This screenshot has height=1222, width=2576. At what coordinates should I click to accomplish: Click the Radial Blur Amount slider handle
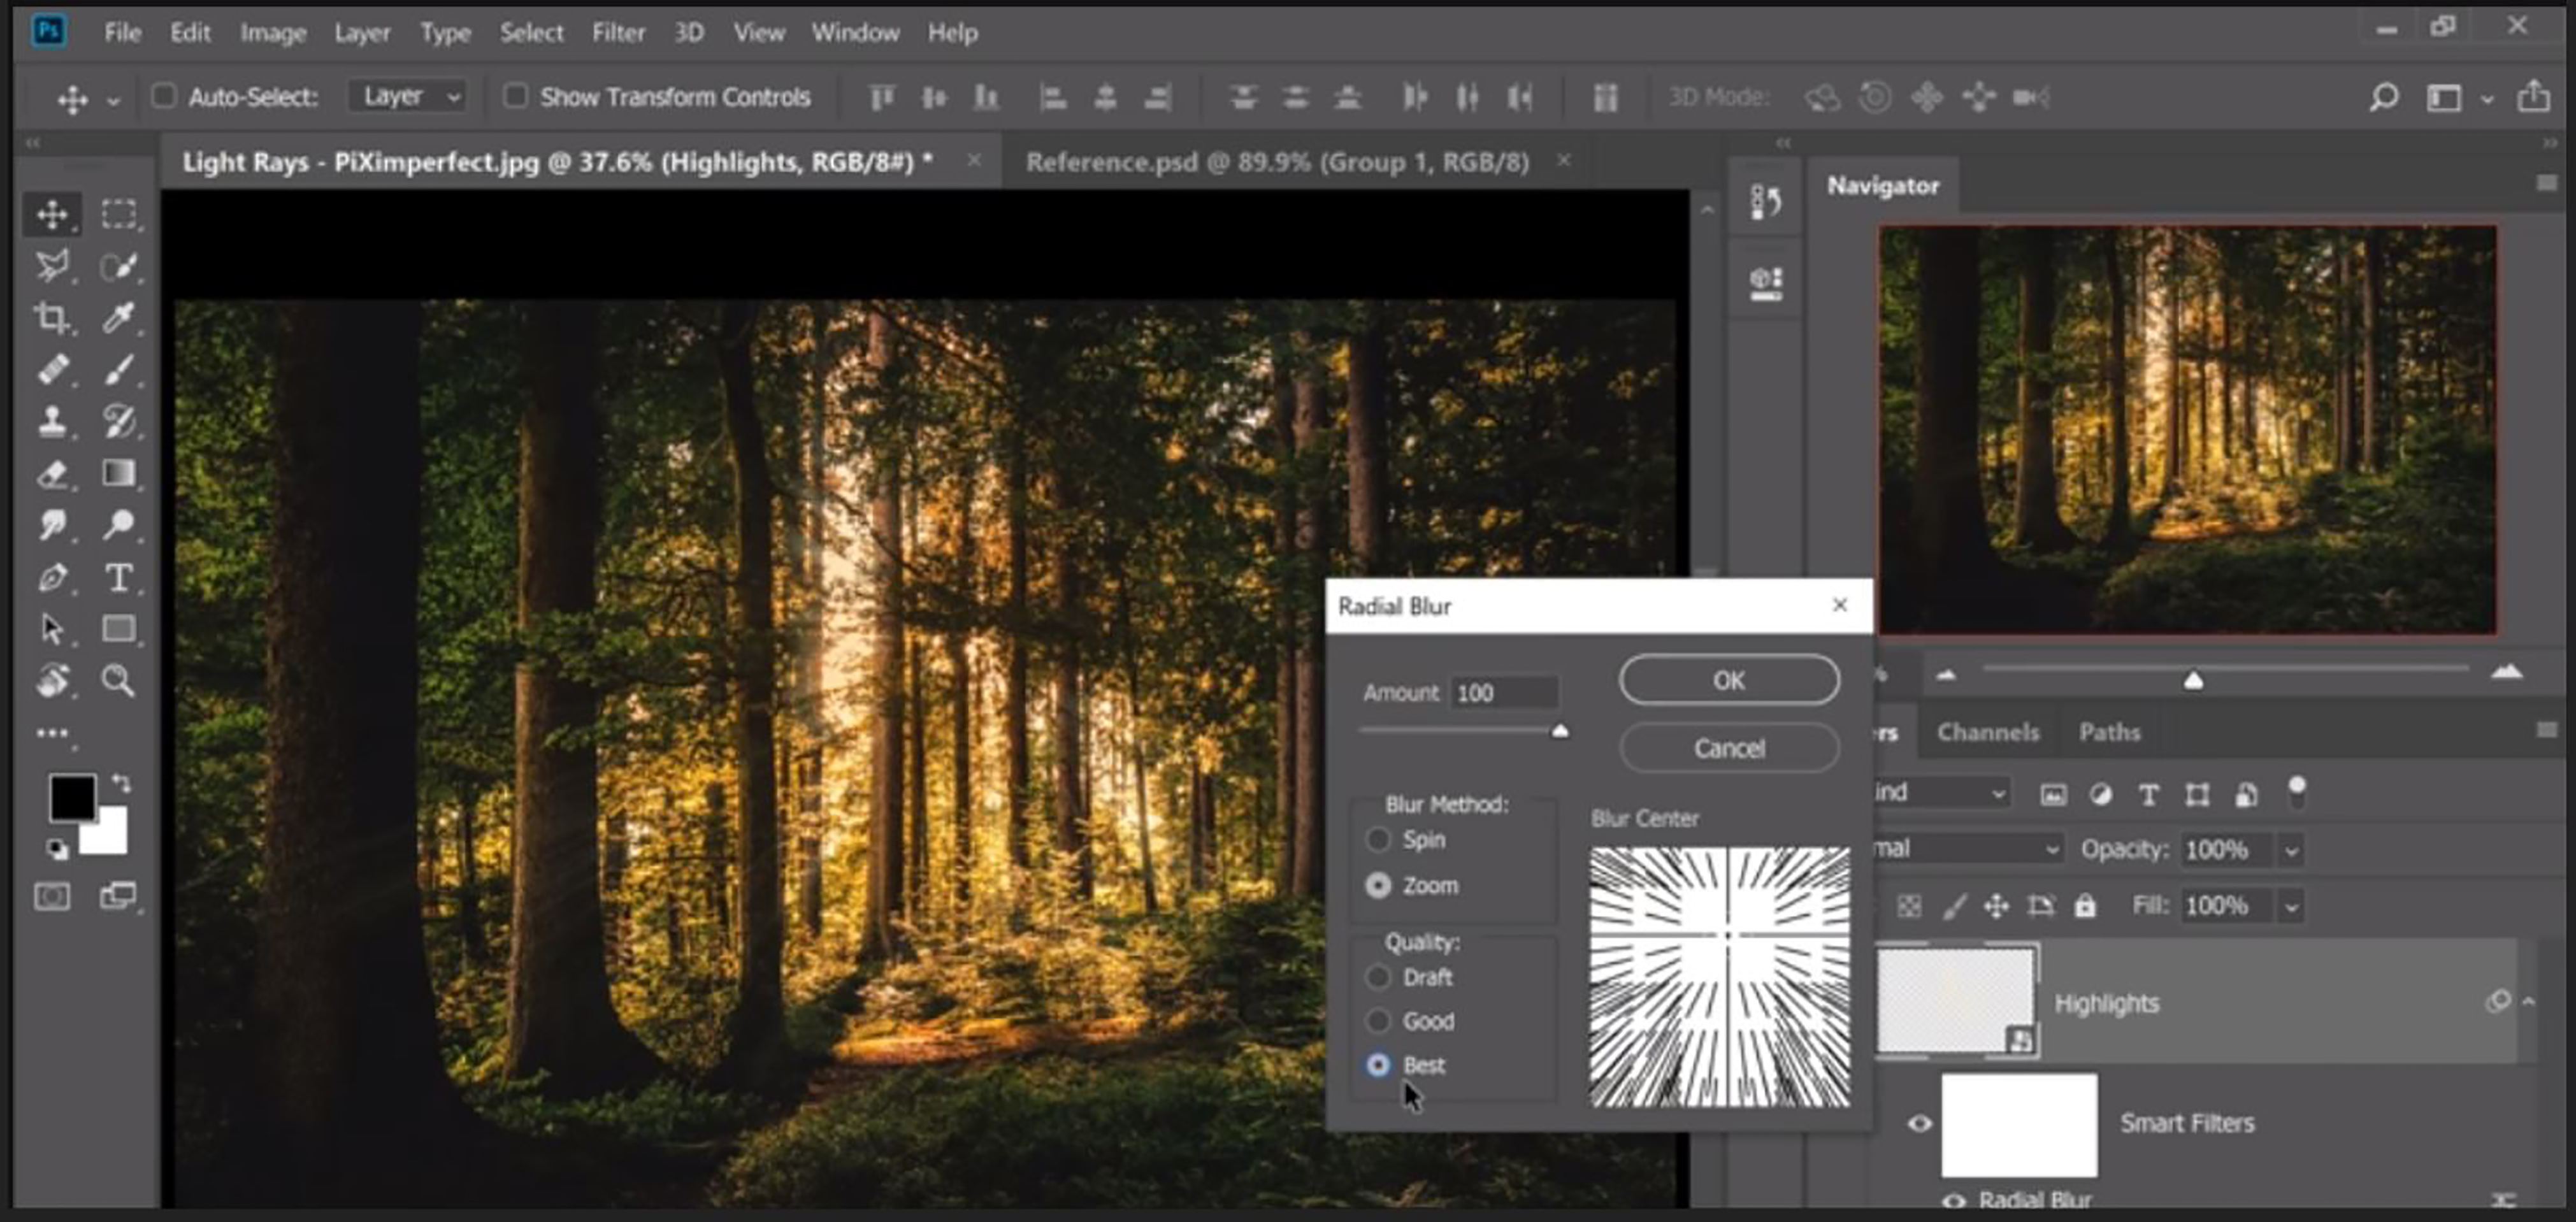tap(1560, 731)
